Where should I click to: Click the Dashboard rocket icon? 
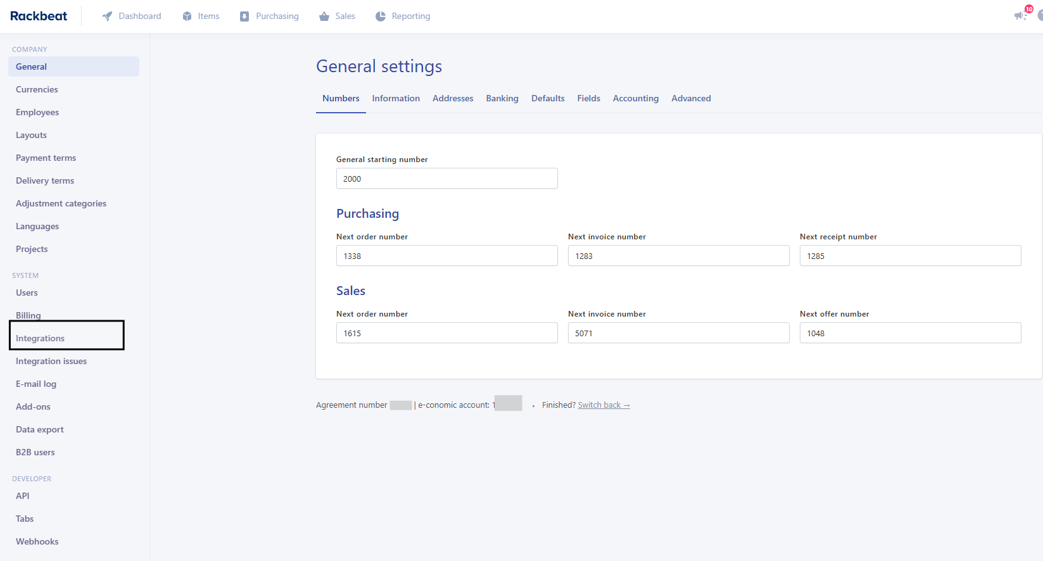tap(107, 16)
